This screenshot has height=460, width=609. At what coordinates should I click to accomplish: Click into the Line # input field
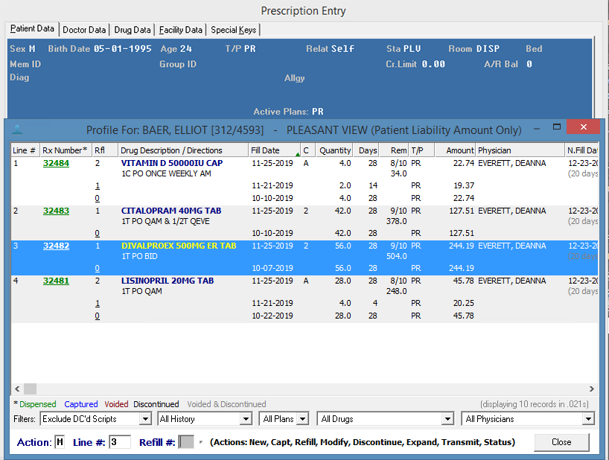119,442
